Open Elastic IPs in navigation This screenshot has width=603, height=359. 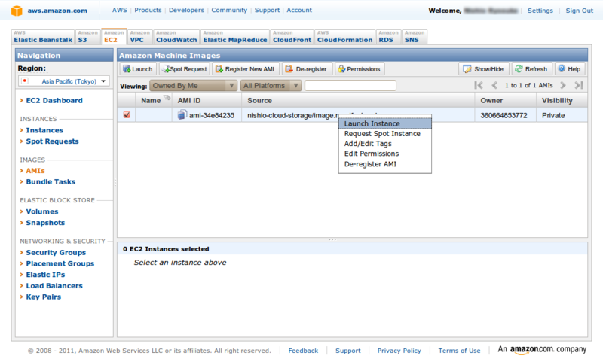point(45,275)
